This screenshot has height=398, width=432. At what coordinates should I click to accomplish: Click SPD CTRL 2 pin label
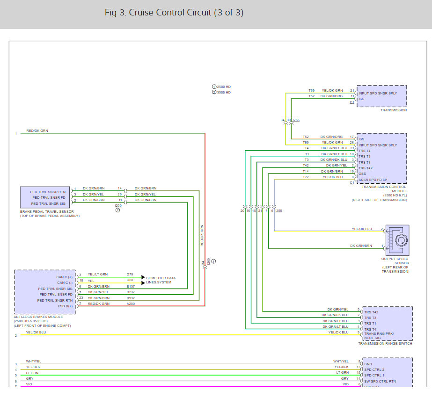(374, 369)
